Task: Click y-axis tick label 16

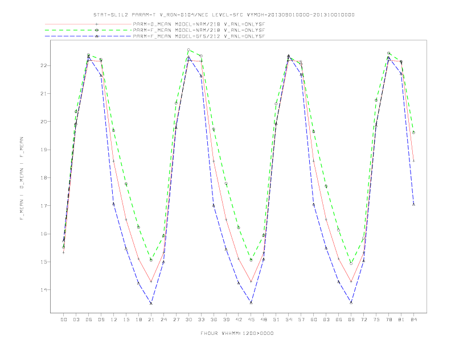Action: point(44,234)
